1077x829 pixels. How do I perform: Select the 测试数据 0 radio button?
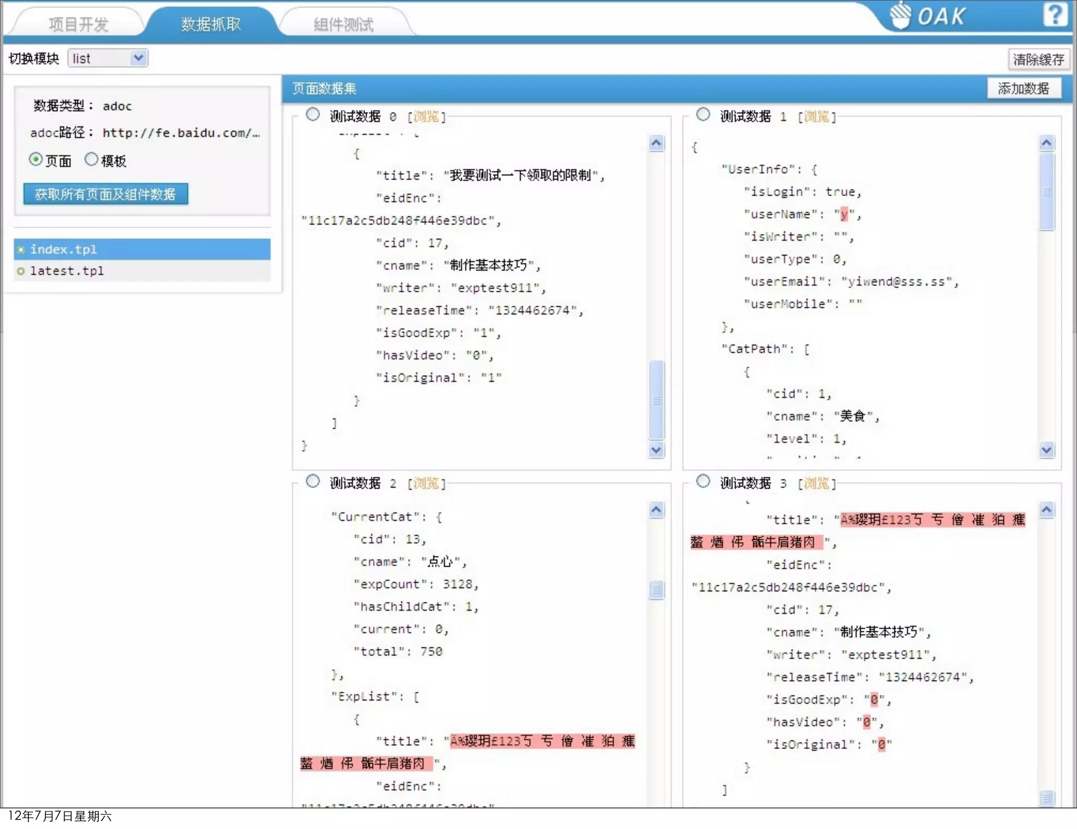click(x=313, y=115)
